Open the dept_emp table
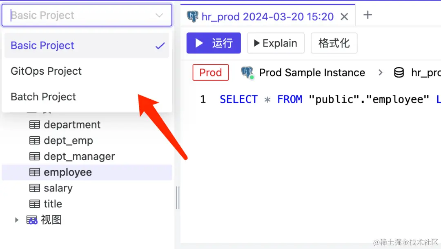 pyautogui.click(x=68, y=140)
